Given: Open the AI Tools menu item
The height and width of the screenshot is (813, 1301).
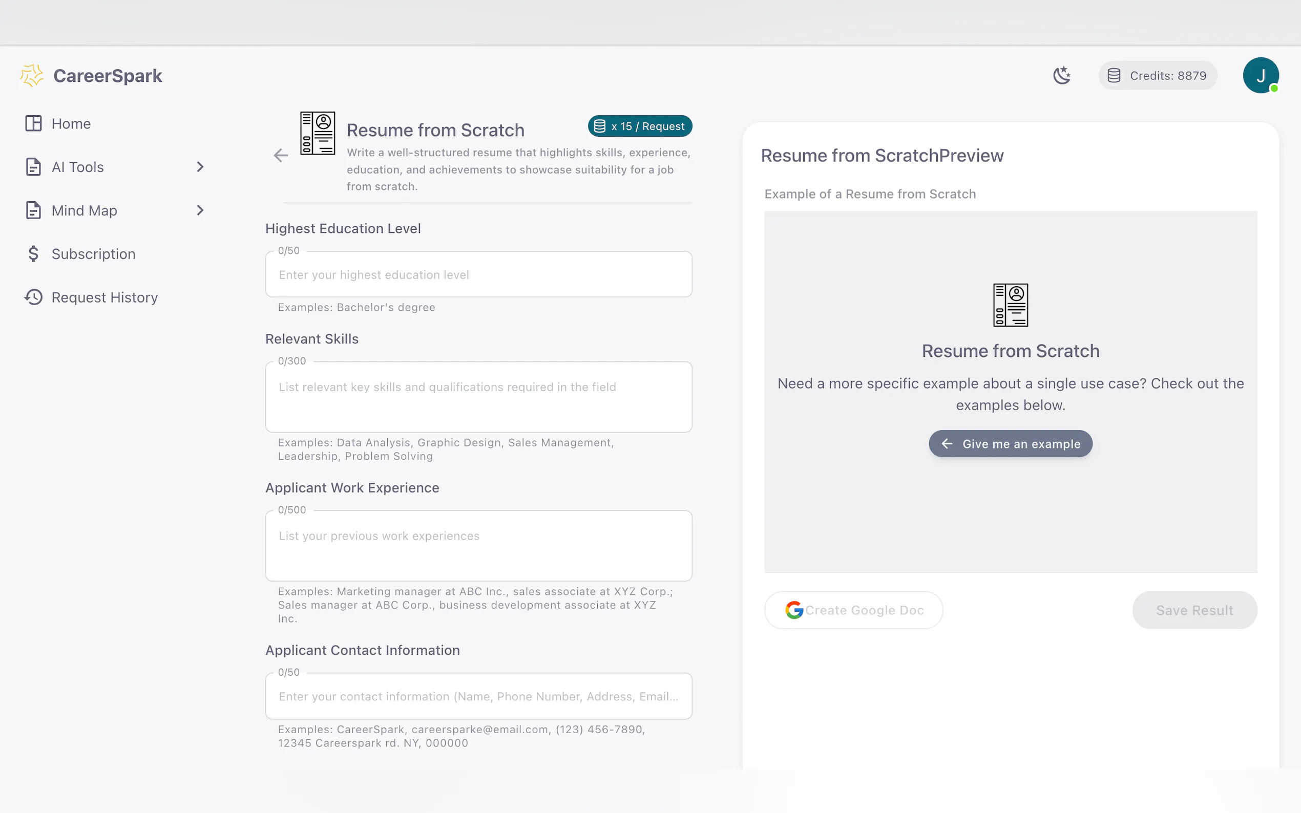Looking at the screenshot, I should coord(78,167).
